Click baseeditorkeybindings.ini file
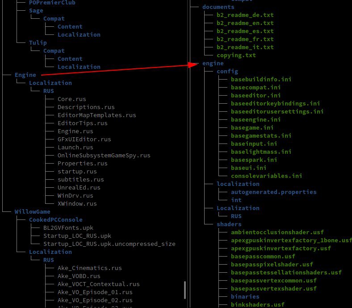Image resolution: width=352 pixels, height=308 pixels. pyautogui.click(x=275, y=104)
